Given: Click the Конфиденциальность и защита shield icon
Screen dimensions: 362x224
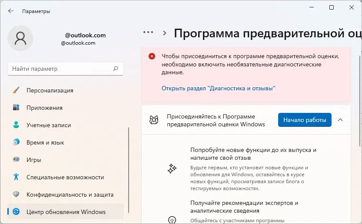Looking at the screenshot, I should (16, 194).
